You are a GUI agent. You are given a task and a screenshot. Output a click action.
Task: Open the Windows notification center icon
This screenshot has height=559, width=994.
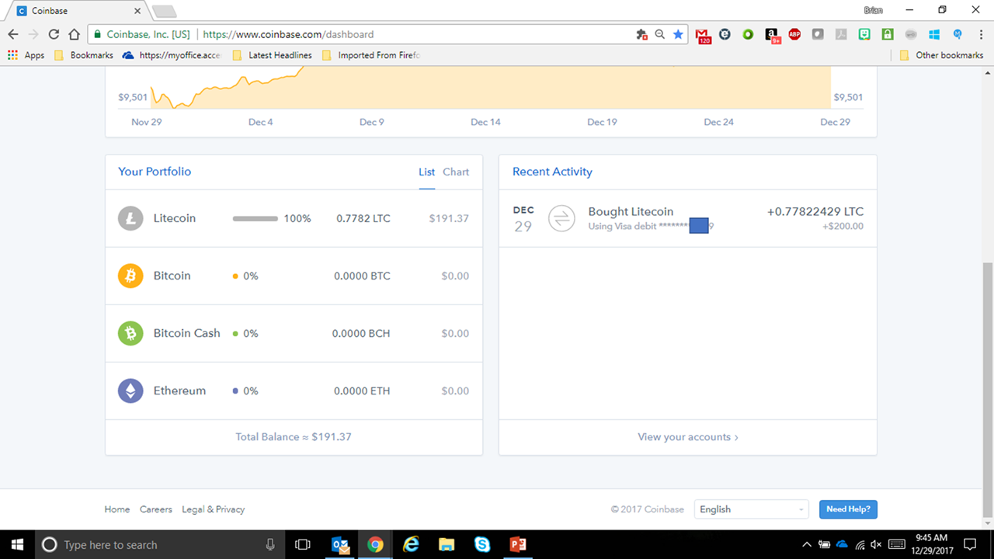click(970, 544)
